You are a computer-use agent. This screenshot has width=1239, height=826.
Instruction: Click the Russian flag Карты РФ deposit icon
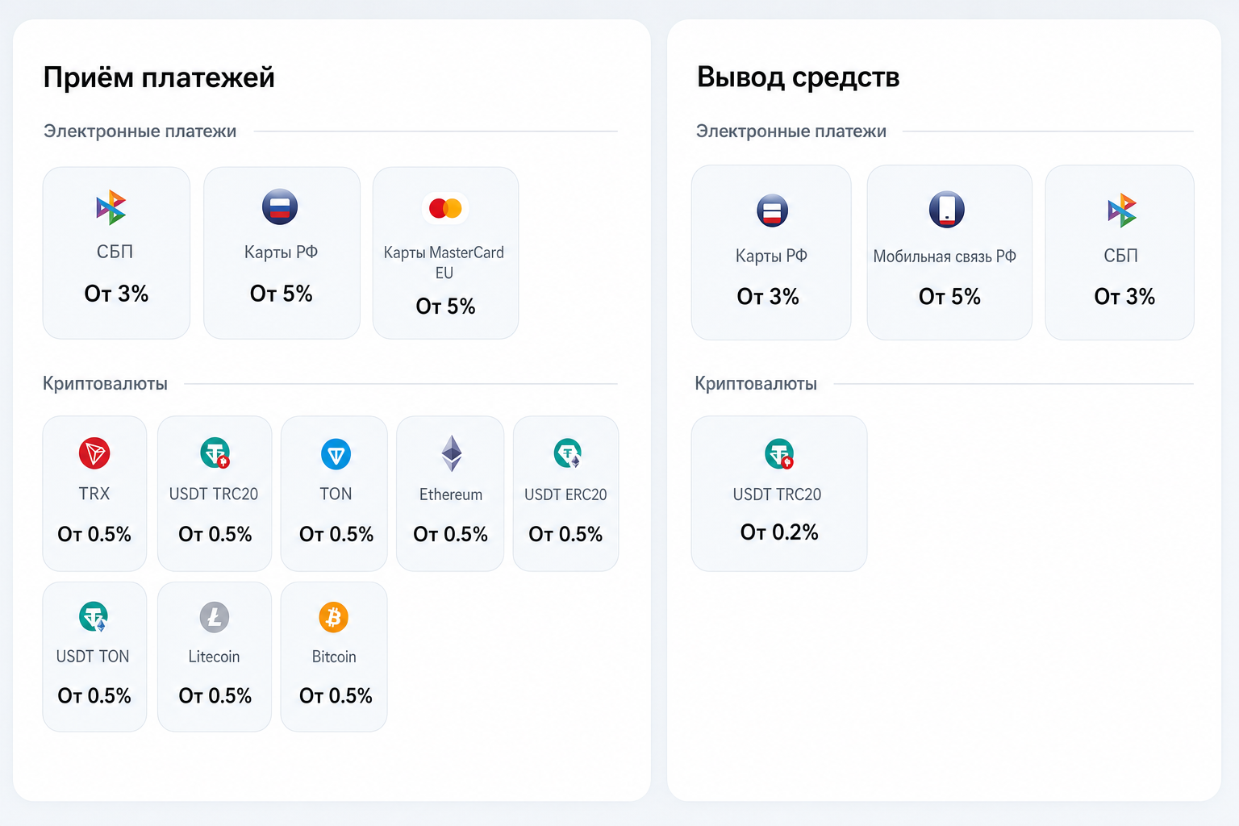(280, 206)
